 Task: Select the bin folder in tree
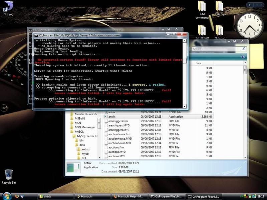pos(81,140)
